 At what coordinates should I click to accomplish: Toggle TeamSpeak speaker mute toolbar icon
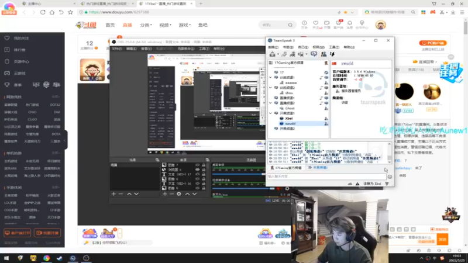click(301, 54)
